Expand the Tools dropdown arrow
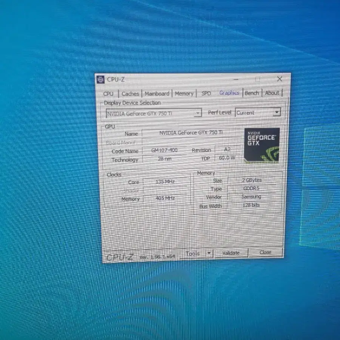 209,253
